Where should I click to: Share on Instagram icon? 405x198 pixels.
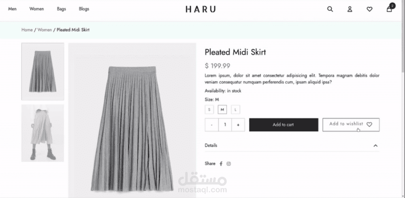tap(228, 164)
